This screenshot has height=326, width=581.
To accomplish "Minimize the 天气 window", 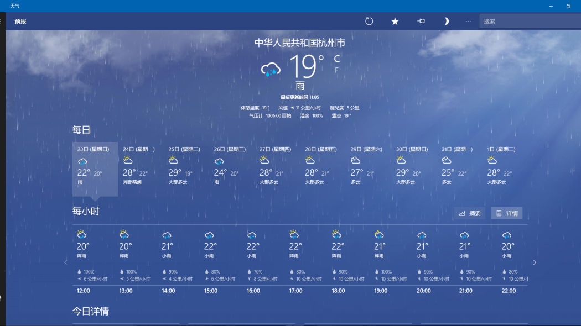I will click(551, 6).
